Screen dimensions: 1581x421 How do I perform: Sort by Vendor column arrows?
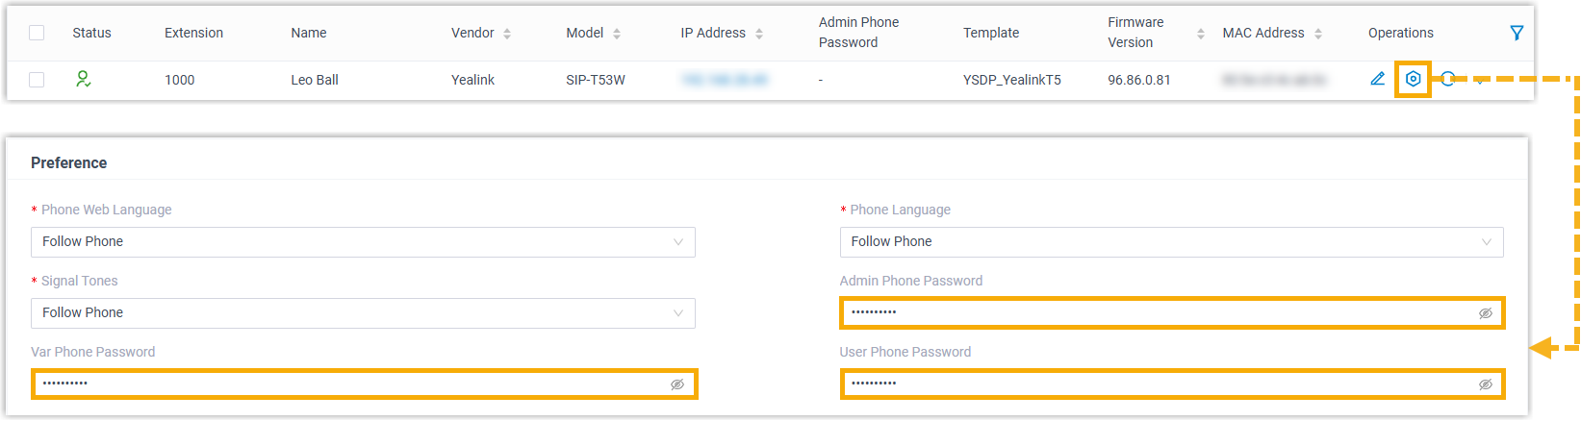click(x=507, y=34)
